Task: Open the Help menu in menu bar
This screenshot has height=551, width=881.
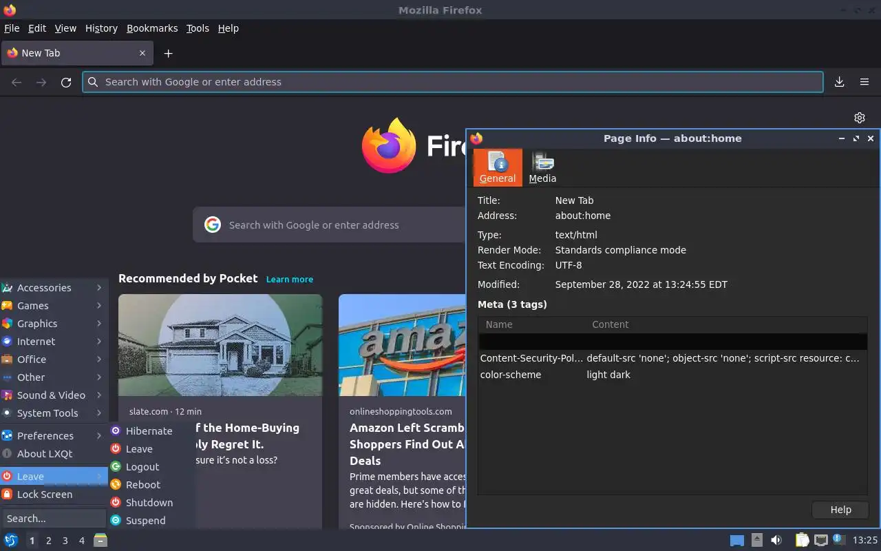Action: pyautogui.click(x=228, y=28)
